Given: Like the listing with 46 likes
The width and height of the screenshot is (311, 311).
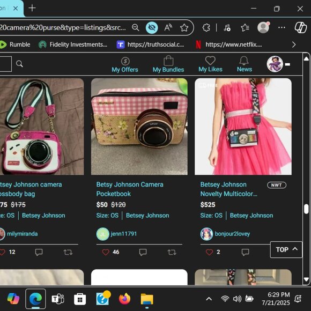Looking at the screenshot, I should 106,252.
